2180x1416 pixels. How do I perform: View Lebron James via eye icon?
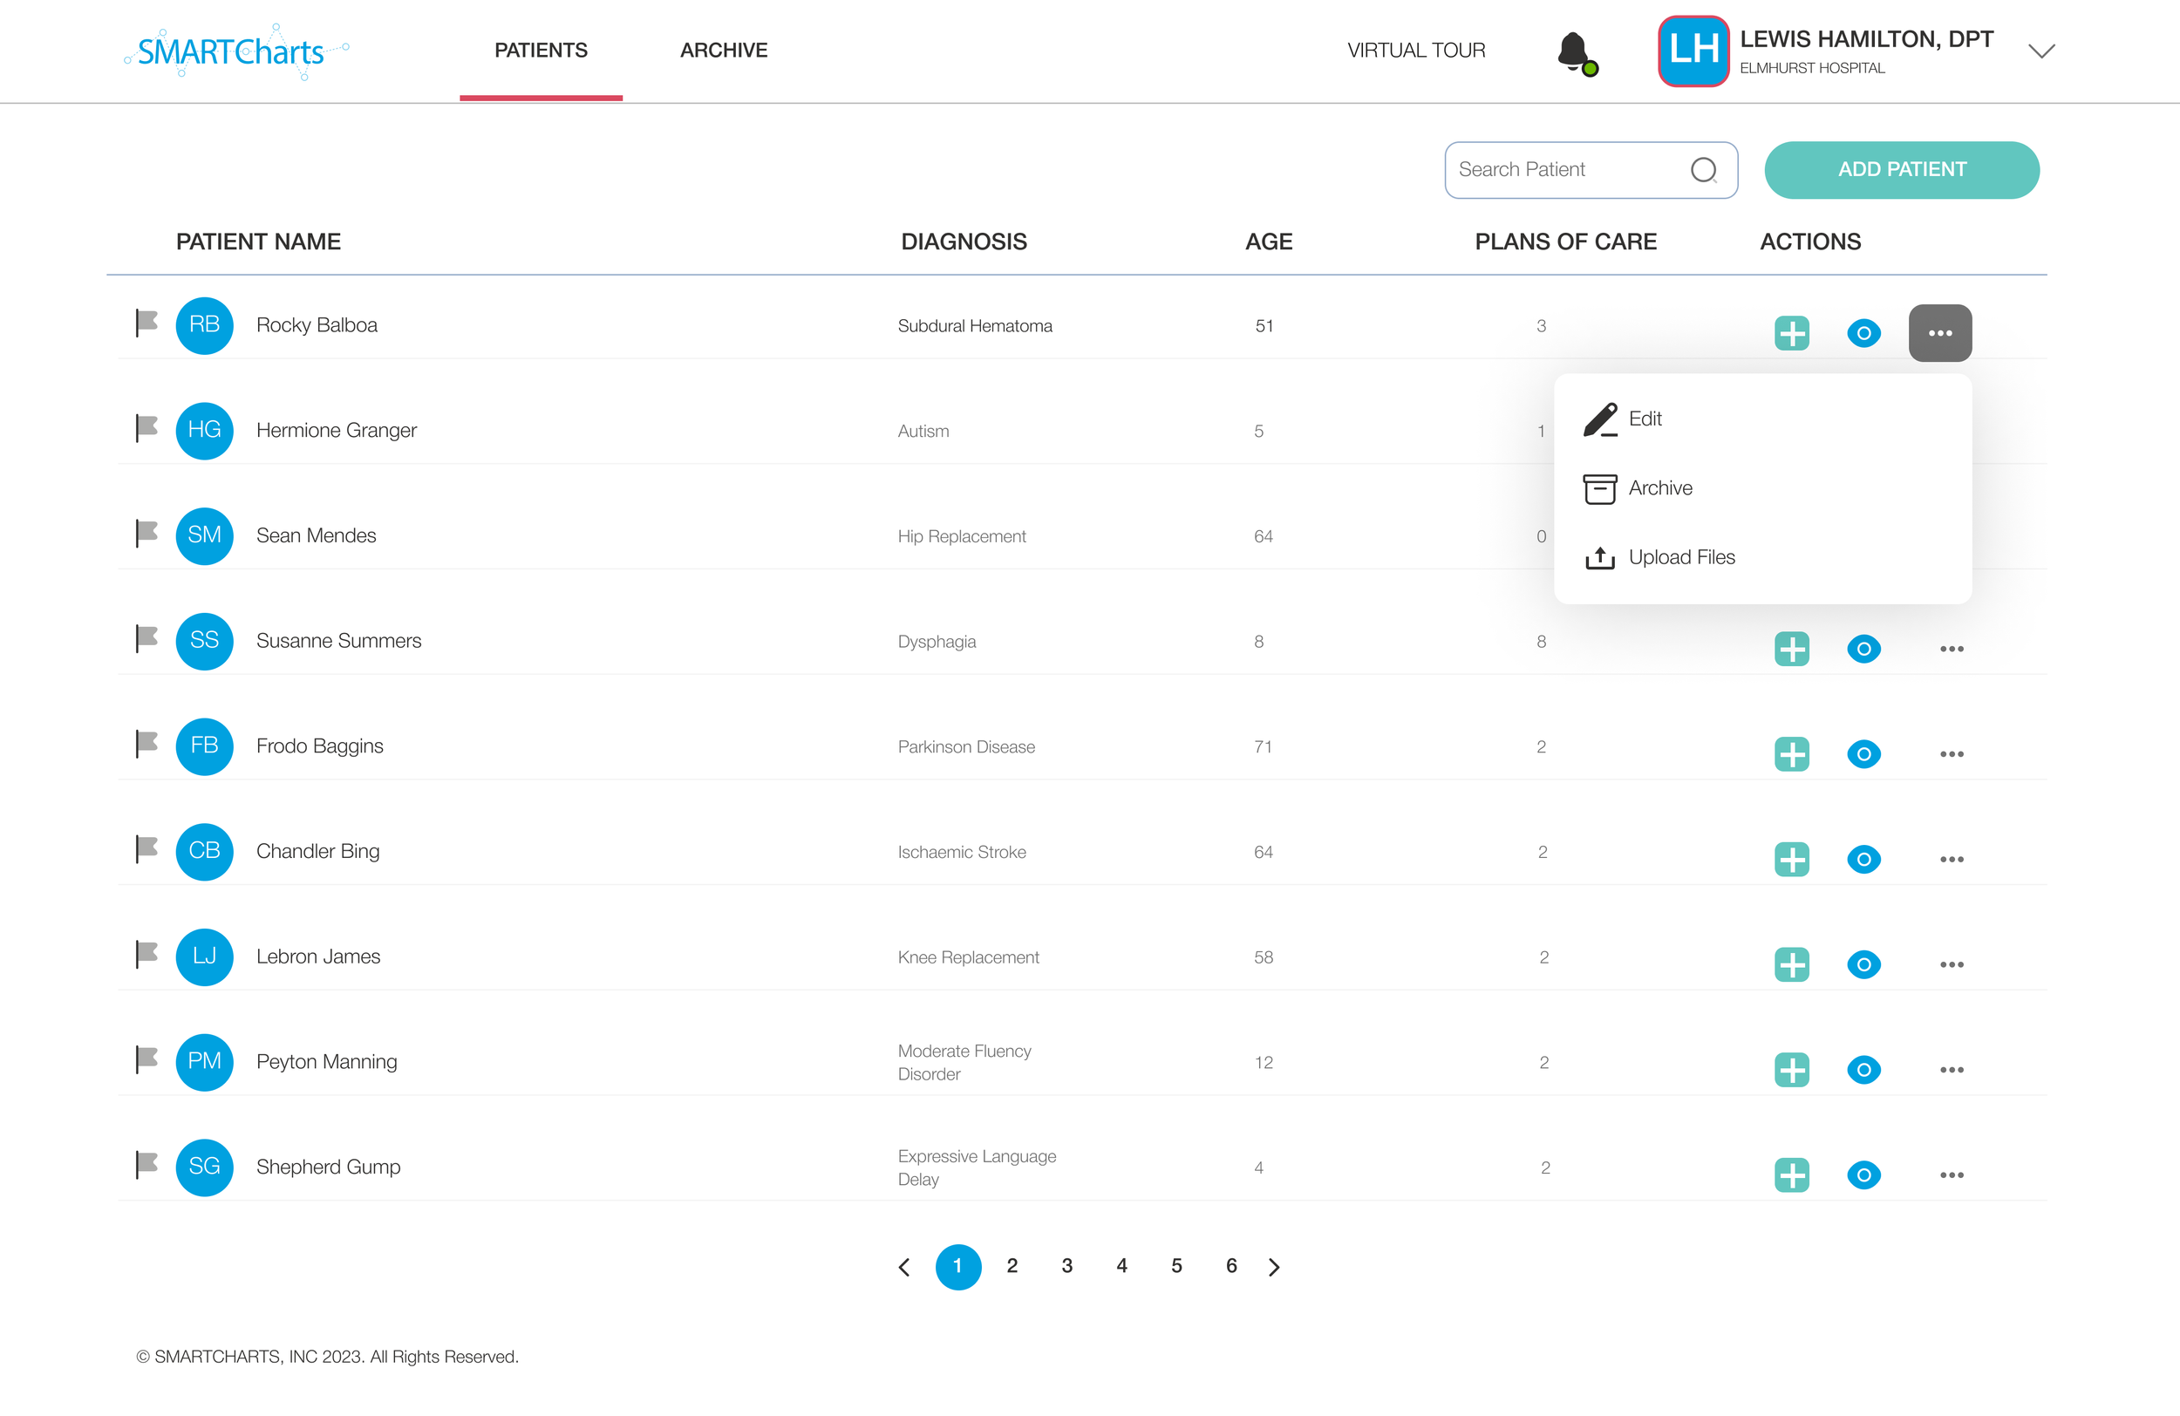tap(1863, 964)
